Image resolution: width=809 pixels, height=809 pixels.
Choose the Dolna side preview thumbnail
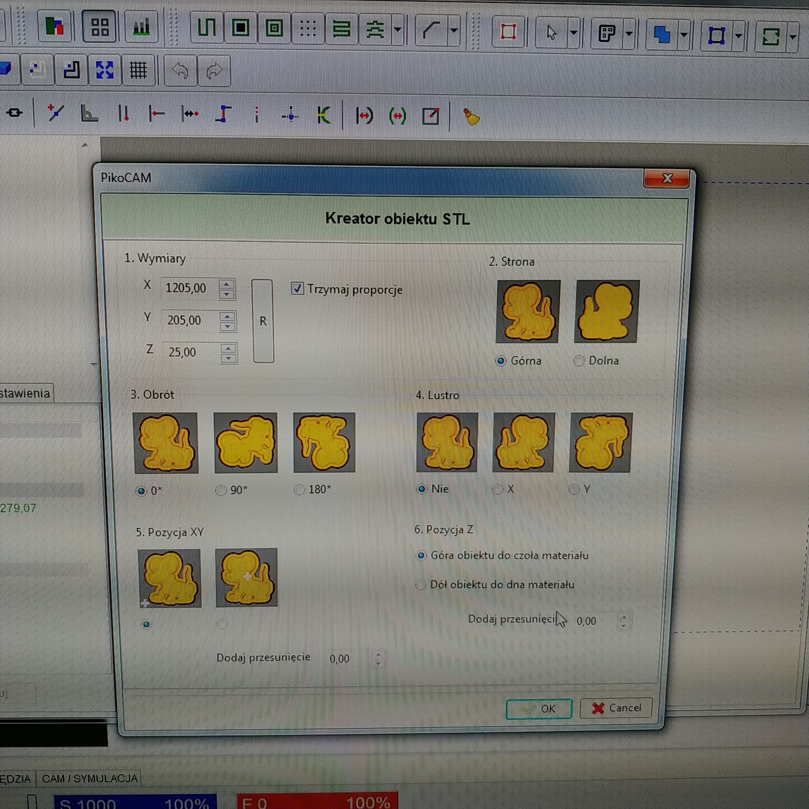(606, 311)
